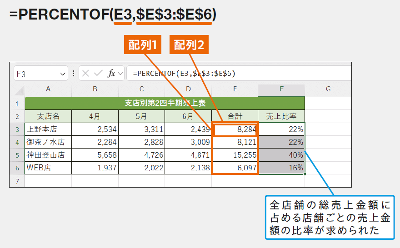Click cell with value 2,534

(x=95, y=129)
